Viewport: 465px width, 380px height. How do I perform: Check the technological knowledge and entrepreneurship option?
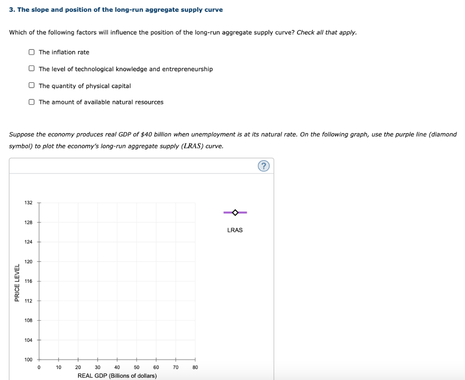pyautogui.click(x=31, y=68)
